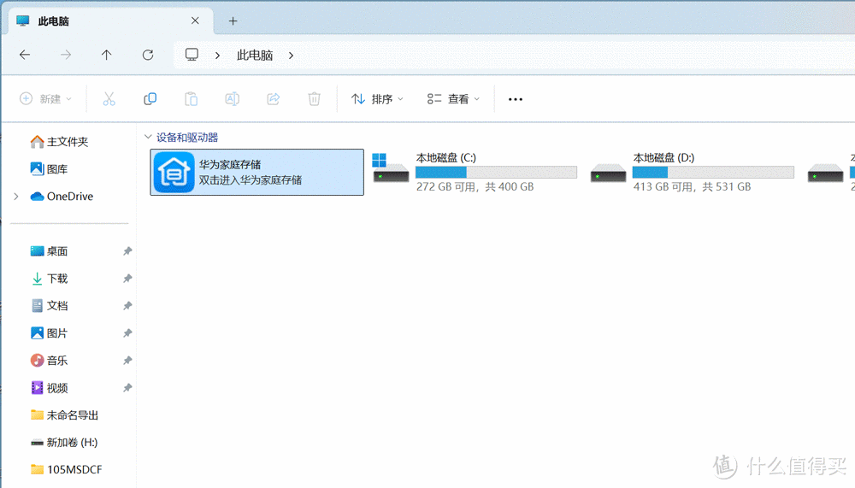
Task: Click the computer icon in address bar
Action: [x=192, y=55]
